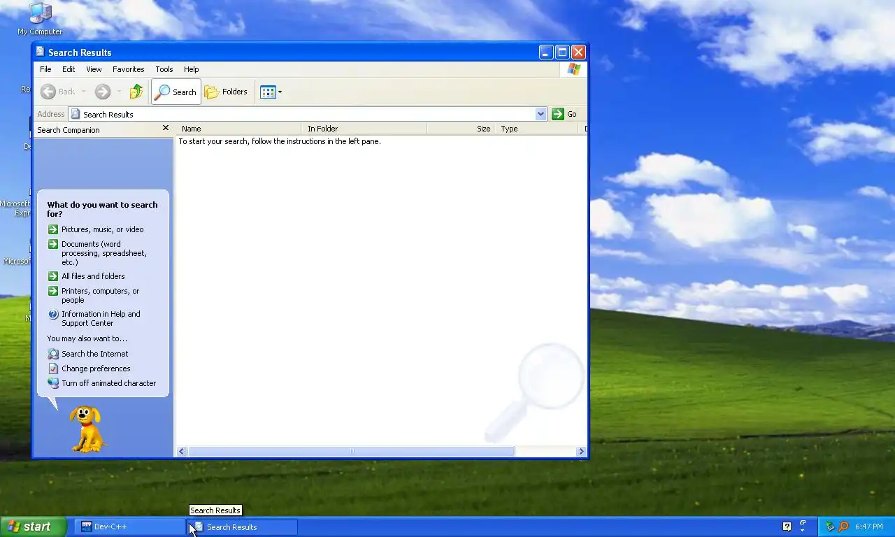Sort results by Name column
This screenshot has width=895, height=537.
(239, 129)
